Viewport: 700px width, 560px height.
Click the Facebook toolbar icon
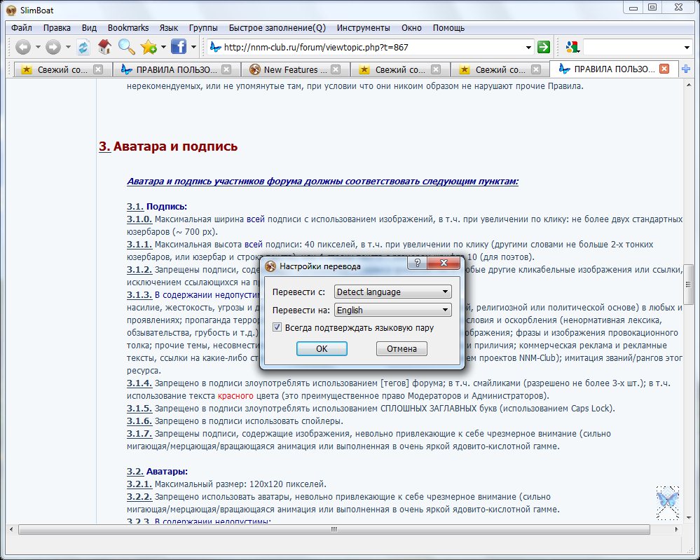[179, 47]
